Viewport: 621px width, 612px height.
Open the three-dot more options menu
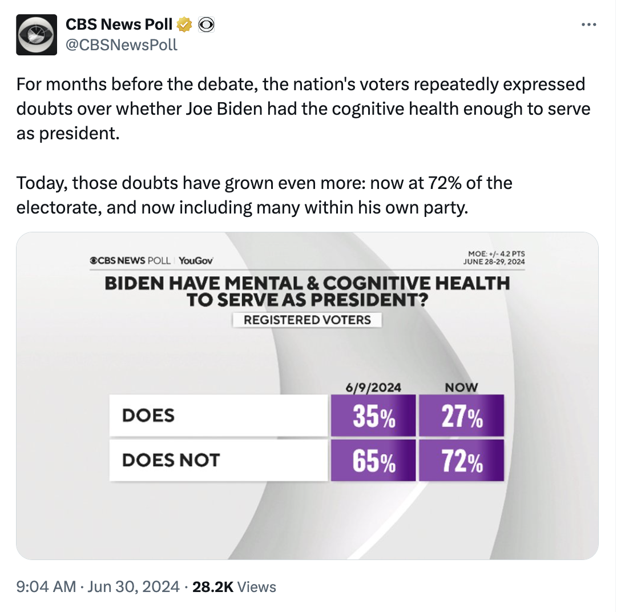pos(588,25)
